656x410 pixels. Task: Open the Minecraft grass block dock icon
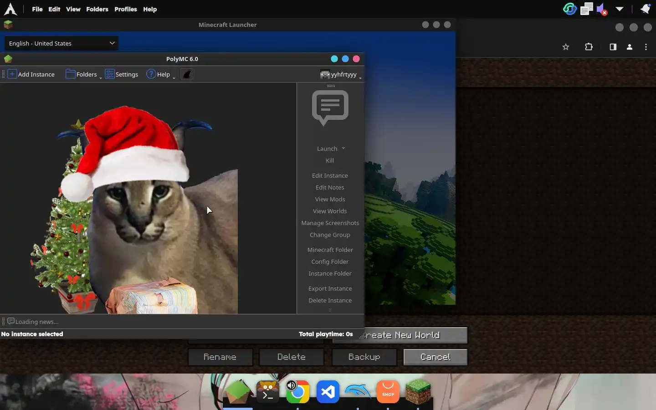pos(418,392)
